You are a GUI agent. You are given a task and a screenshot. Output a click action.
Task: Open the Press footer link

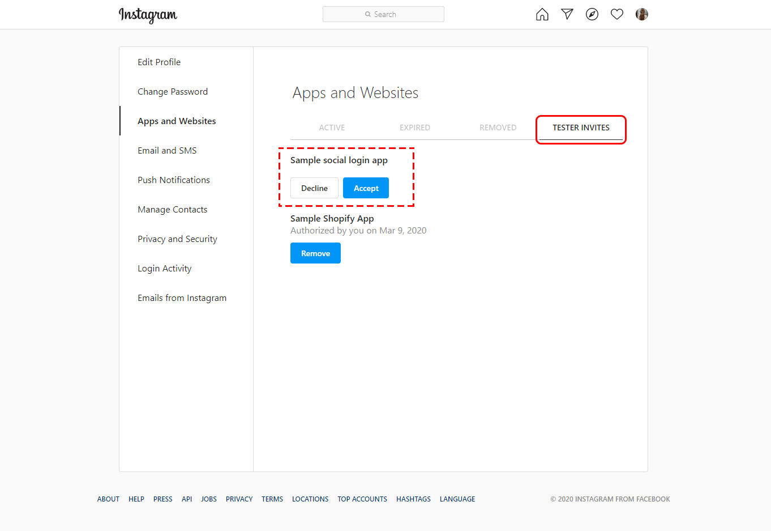(163, 499)
